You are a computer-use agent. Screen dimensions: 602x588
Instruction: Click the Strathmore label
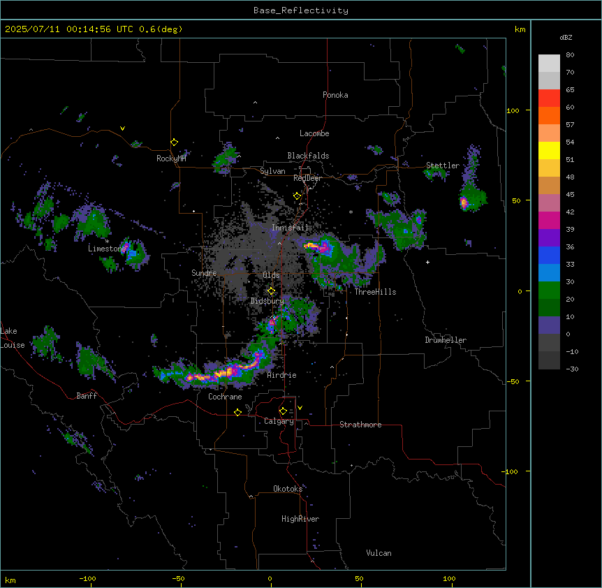point(360,425)
